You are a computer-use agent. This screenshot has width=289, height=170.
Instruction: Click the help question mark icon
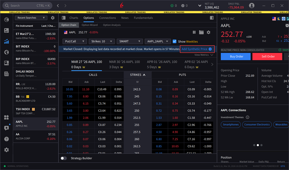click(6, 139)
